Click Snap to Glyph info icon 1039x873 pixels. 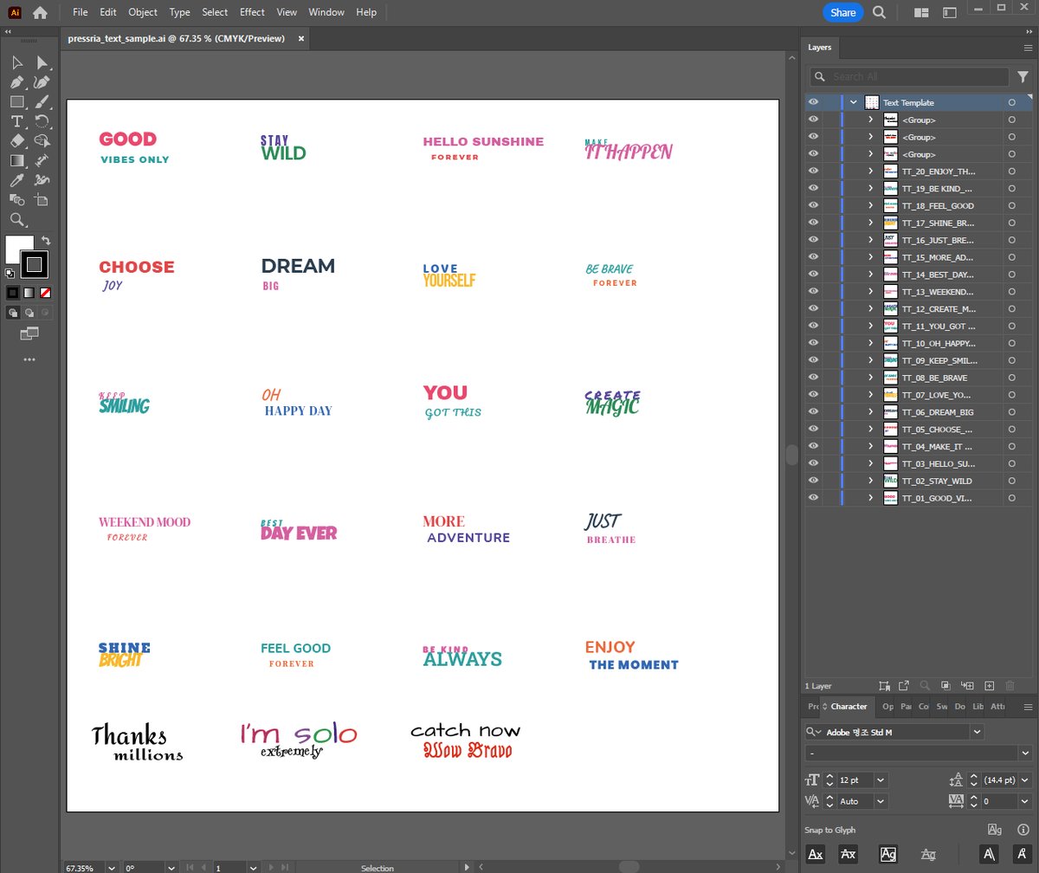pos(1023,829)
